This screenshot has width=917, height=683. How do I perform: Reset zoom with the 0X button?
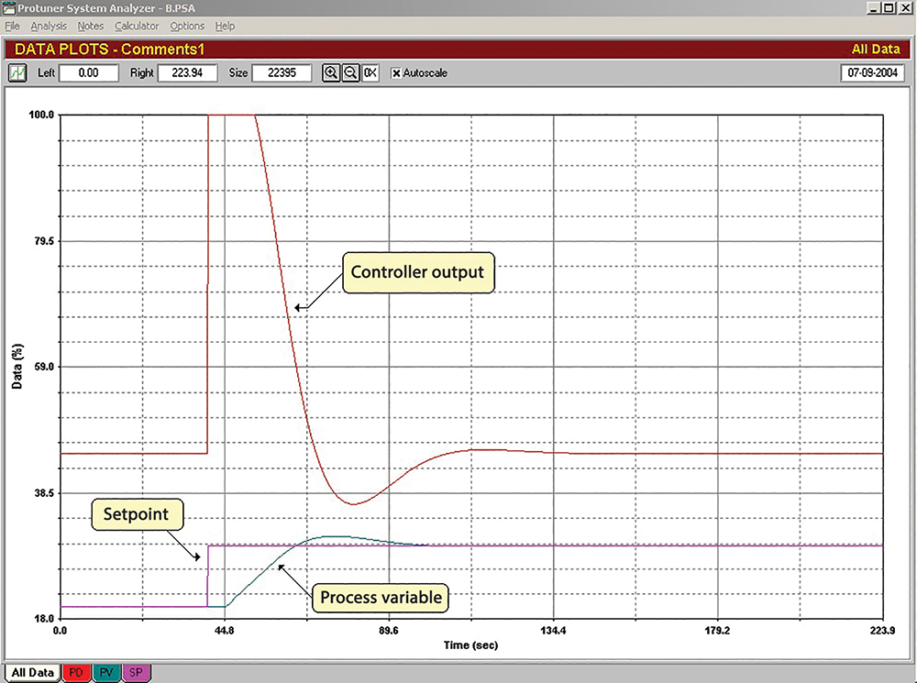(370, 73)
